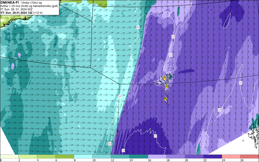Click the 6–8 m/s olive green legend swatch

[x=65, y=157]
